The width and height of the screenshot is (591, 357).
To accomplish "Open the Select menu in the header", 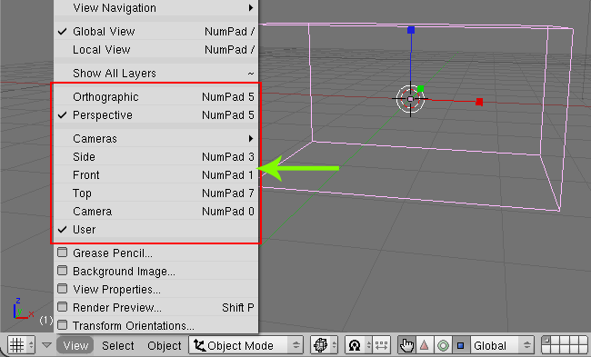I will [x=118, y=345].
